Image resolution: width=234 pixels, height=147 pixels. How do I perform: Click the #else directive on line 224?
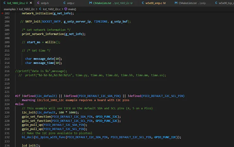19,104
